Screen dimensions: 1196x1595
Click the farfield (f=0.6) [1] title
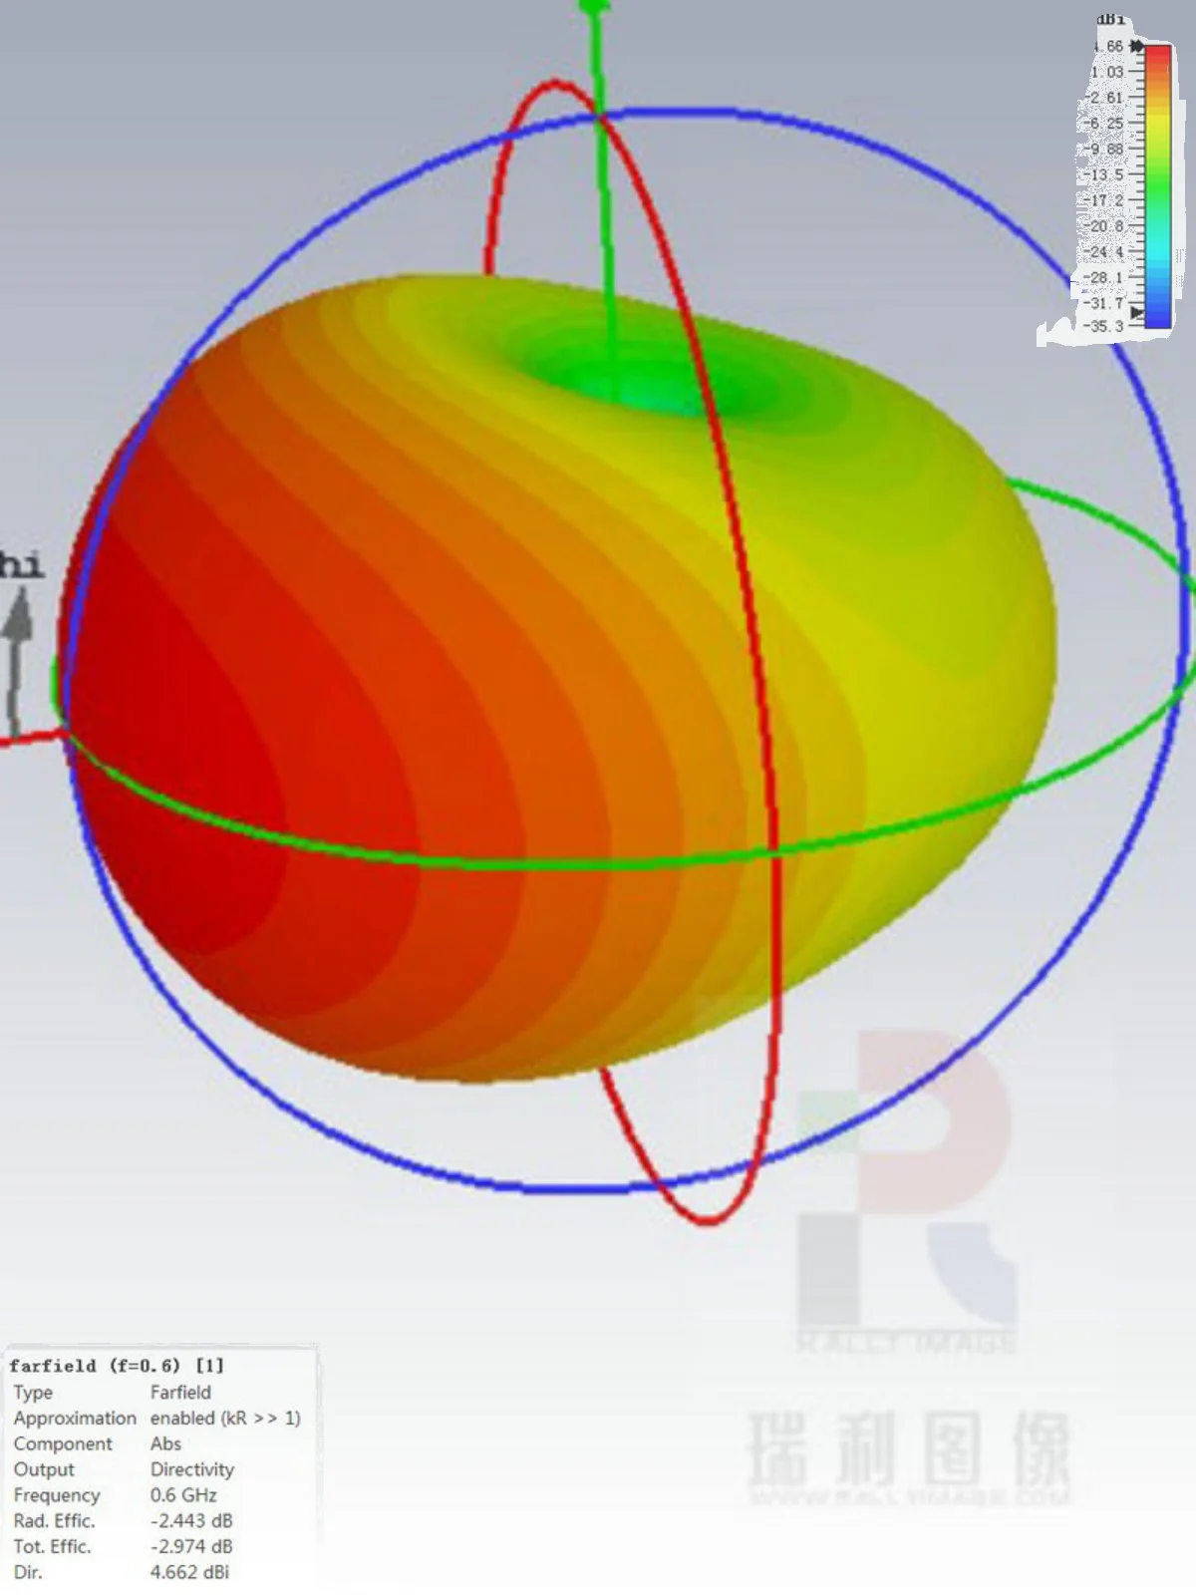click(117, 1366)
